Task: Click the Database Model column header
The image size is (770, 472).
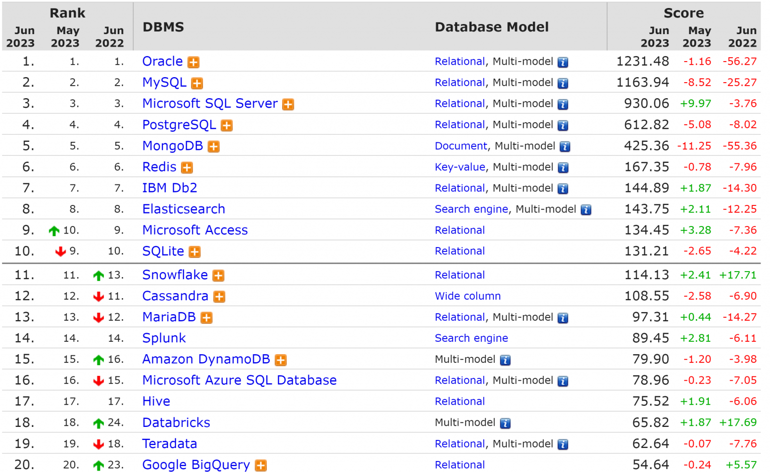Action: point(491,27)
